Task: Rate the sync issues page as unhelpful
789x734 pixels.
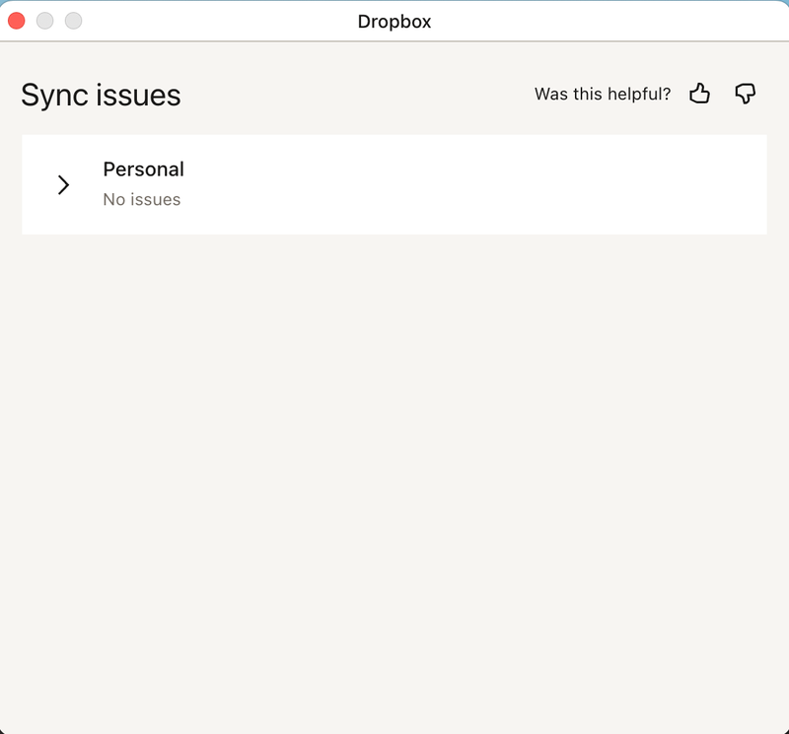Action: click(x=745, y=94)
